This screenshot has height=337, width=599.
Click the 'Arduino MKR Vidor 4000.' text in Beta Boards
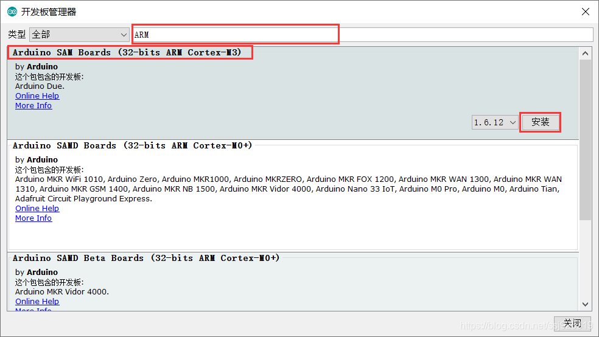click(x=62, y=292)
